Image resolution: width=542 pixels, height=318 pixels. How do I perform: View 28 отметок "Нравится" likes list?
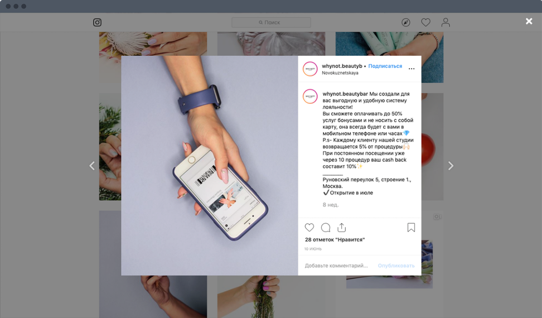click(x=335, y=239)
